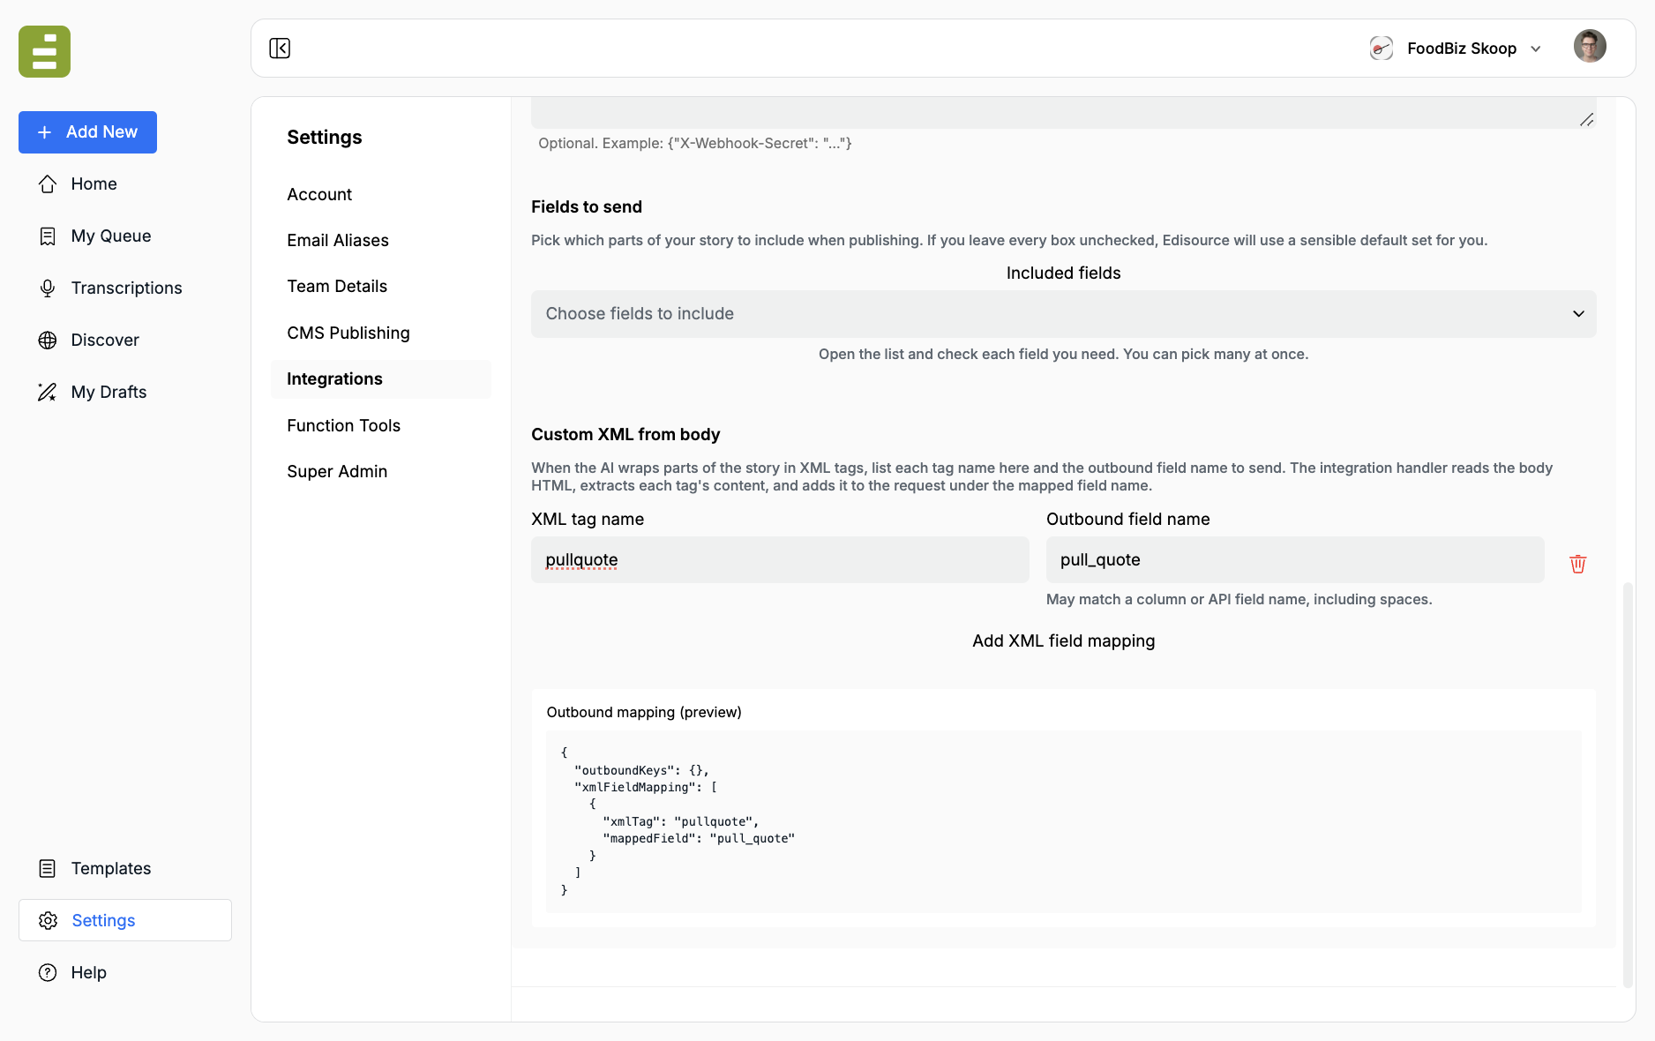Open Team Details settings section
The image size is (1655, 1041).
(336, 286)
